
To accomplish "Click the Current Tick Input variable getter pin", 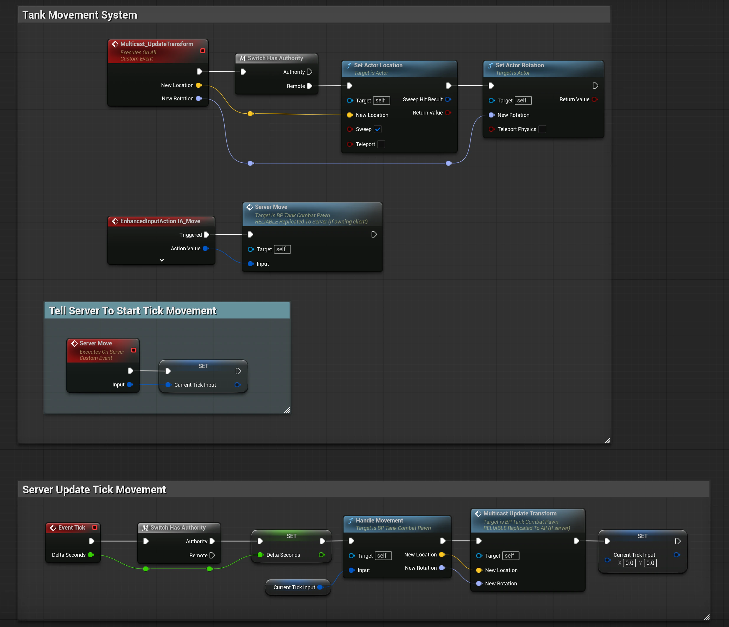I will (x=320, y=587).
